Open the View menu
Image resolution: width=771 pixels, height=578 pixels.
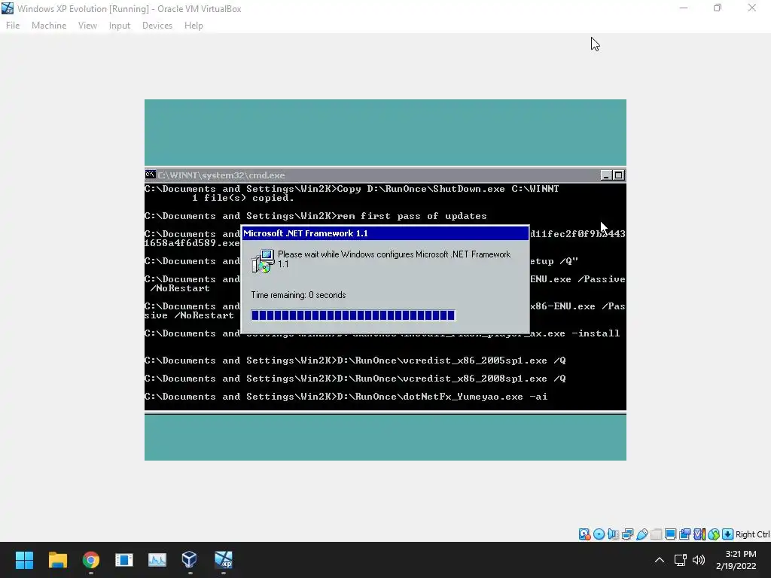pos(87,26)
